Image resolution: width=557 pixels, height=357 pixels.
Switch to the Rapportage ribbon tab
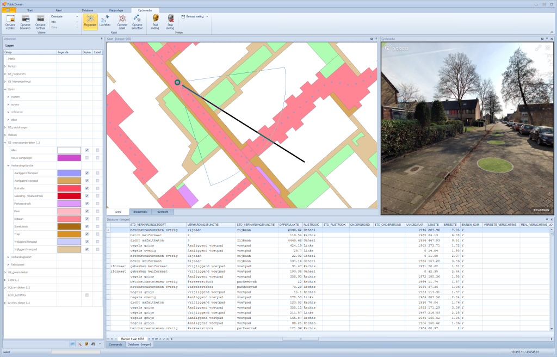coord(115,10)
